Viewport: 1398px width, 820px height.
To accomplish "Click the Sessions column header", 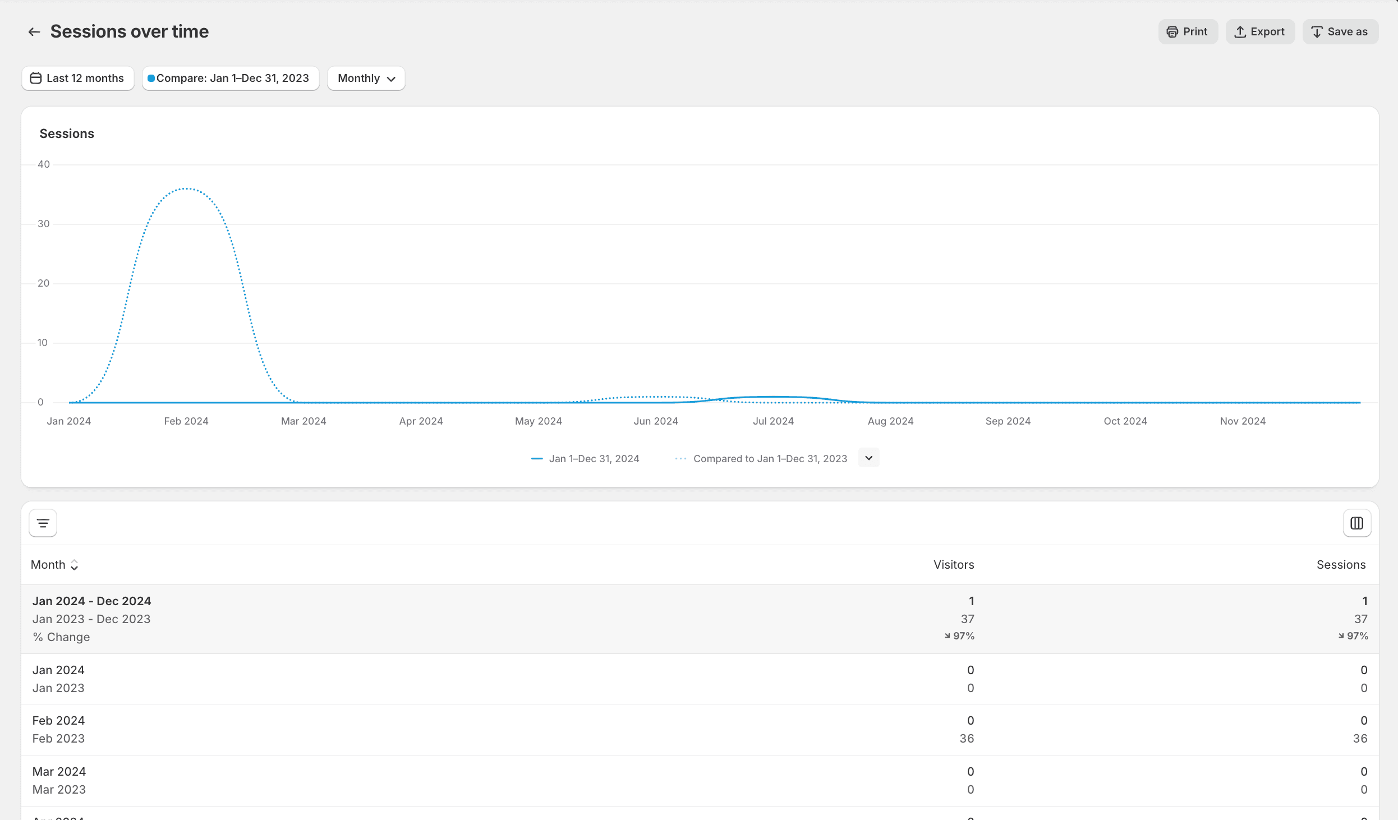I will (x=1340, y=565).
